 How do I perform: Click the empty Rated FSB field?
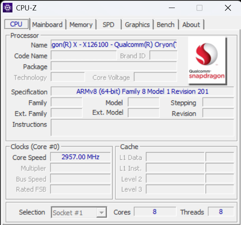80,189
